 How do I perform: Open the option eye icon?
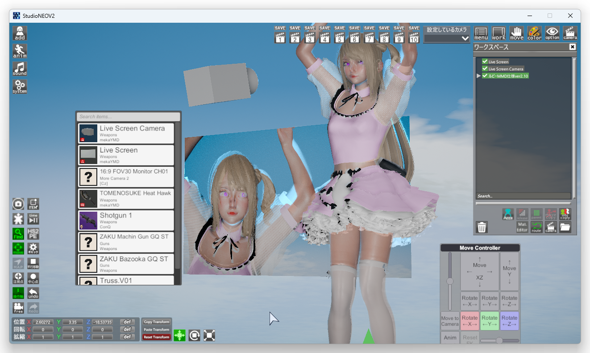552,33
